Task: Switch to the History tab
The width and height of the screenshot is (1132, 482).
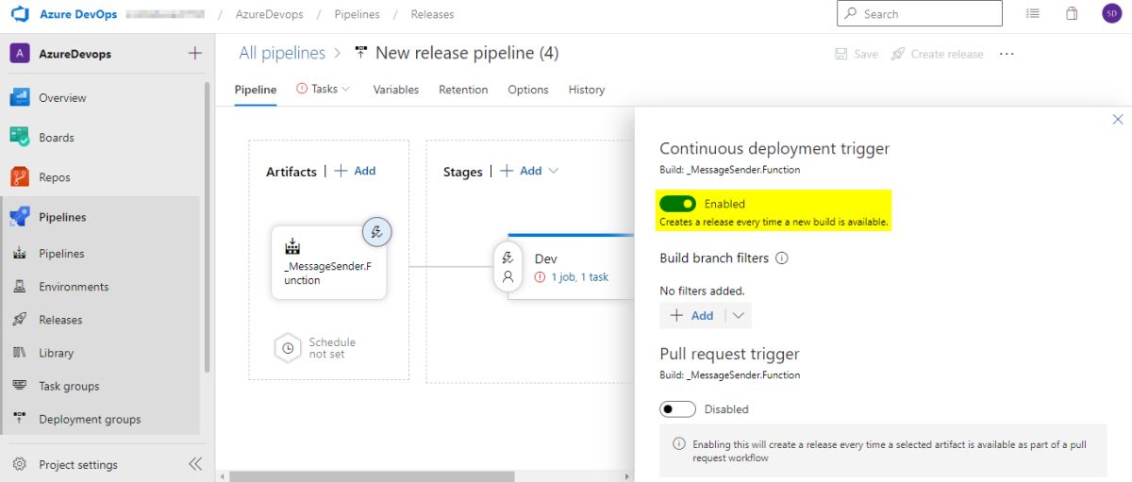Action: [587, 90]
